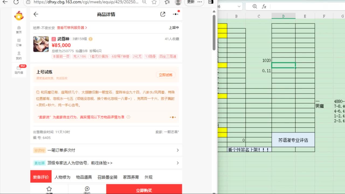345x194 pixels.
Task: Open the CBG marketplace logo
Action: 19,16
